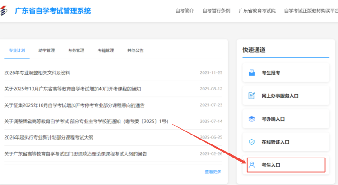338x185 pixels.
Task: Open notice about 2025年10月增加40门开考课程
Action: (x=72, y=89)
